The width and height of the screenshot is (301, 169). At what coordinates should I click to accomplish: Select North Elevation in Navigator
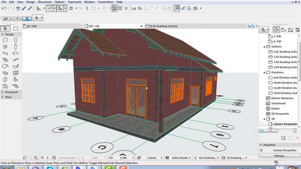tap(283, 83)
